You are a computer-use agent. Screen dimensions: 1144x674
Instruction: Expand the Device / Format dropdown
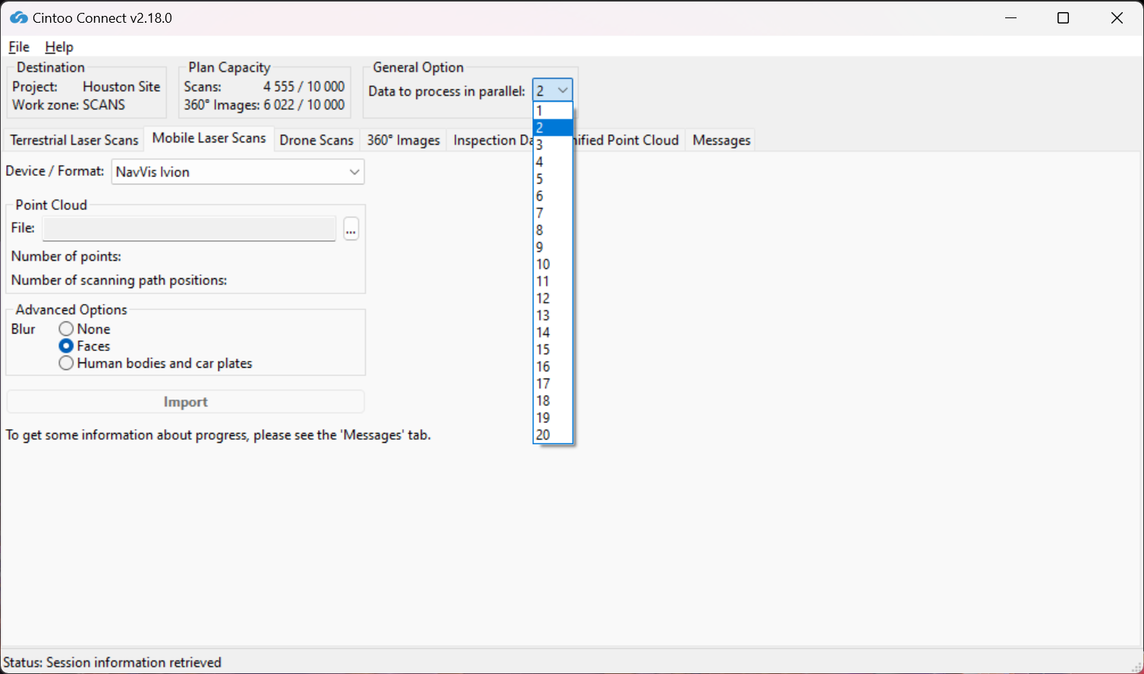coord(238,172)
